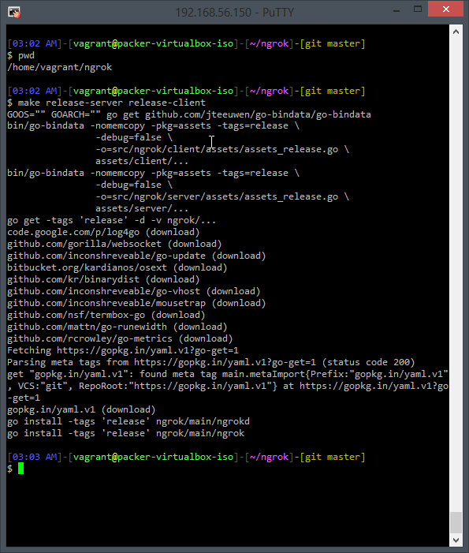Click the scrollbar down arrow
The image size is (469, 553).
(x=456, y=540)
